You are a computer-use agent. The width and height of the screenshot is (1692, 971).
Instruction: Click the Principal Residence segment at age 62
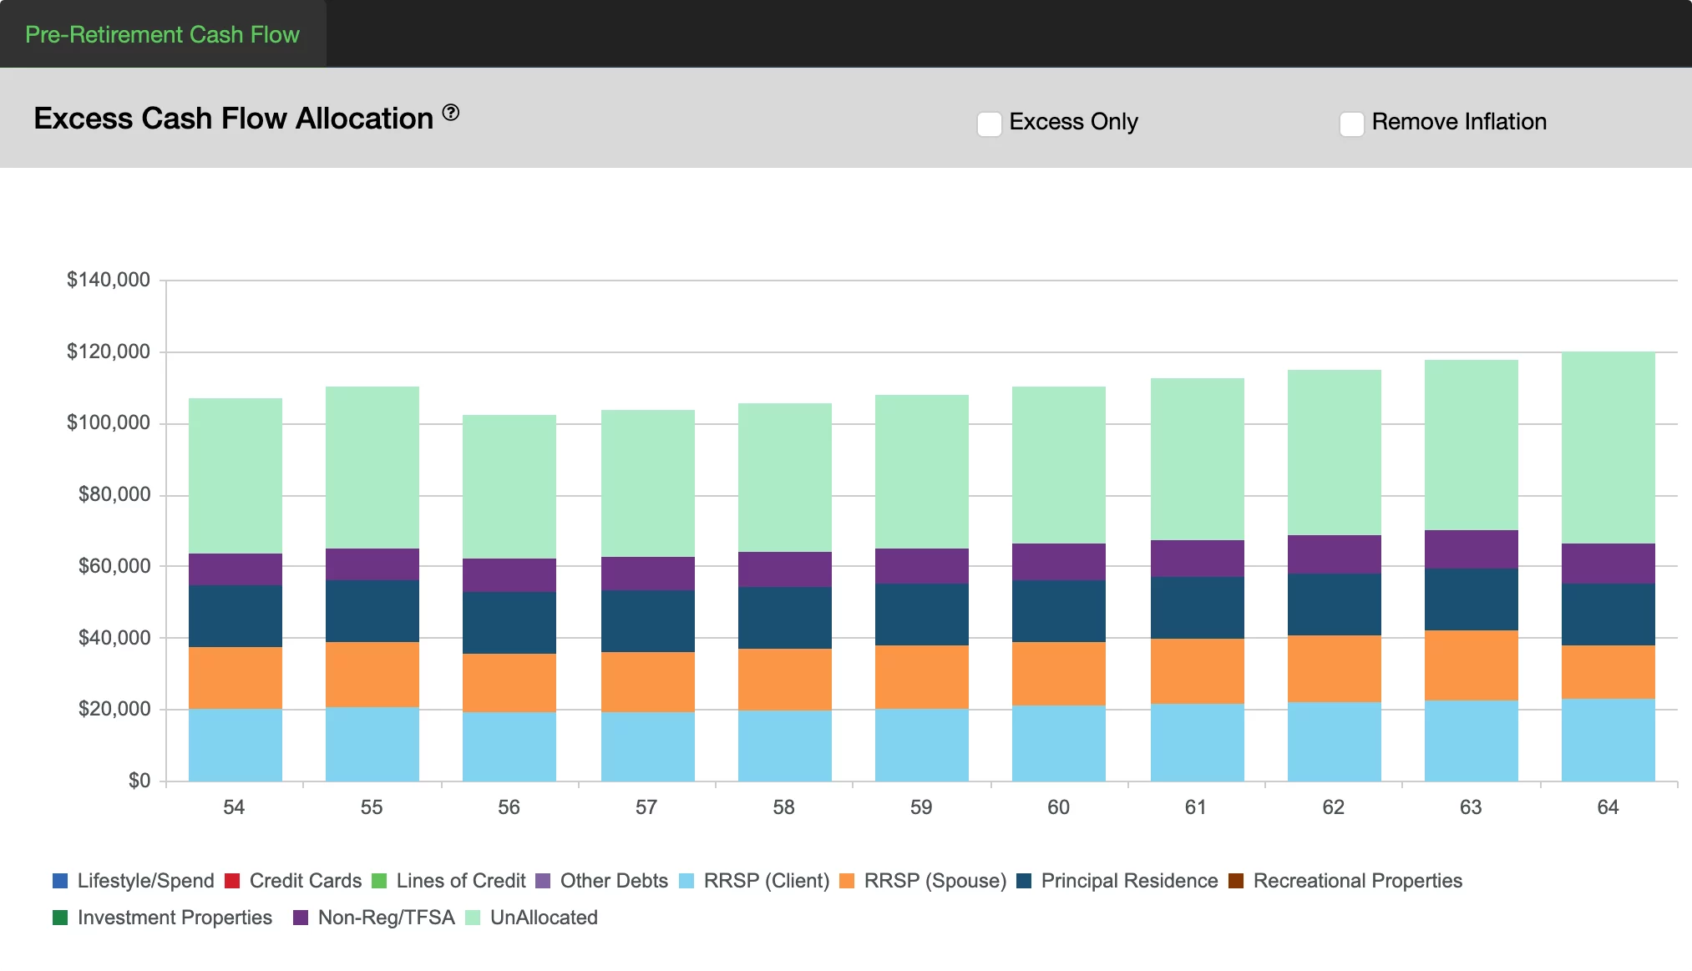pyautogui.click(x=1334, y=604)
